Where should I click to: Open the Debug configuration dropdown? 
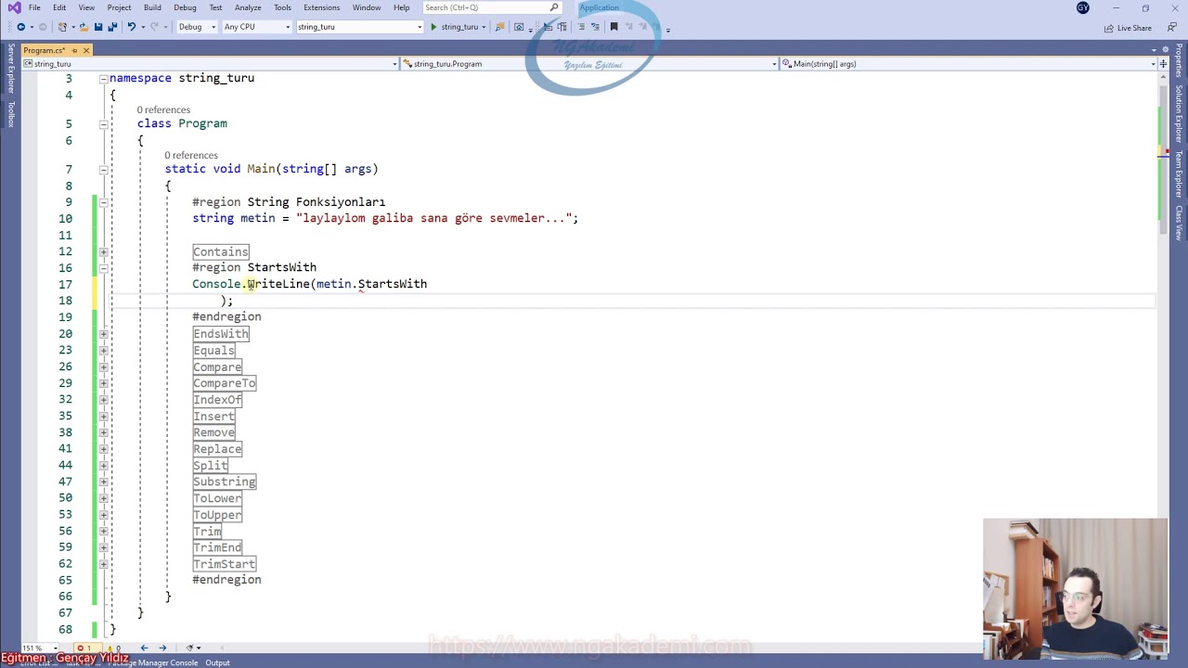click(197, 27)
